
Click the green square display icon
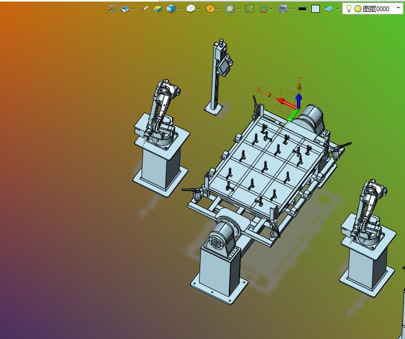(x=250, y=9)
